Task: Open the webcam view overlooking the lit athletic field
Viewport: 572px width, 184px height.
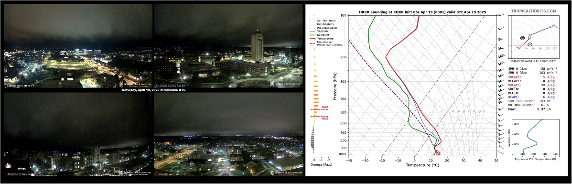Action: [x=78, y=45]
